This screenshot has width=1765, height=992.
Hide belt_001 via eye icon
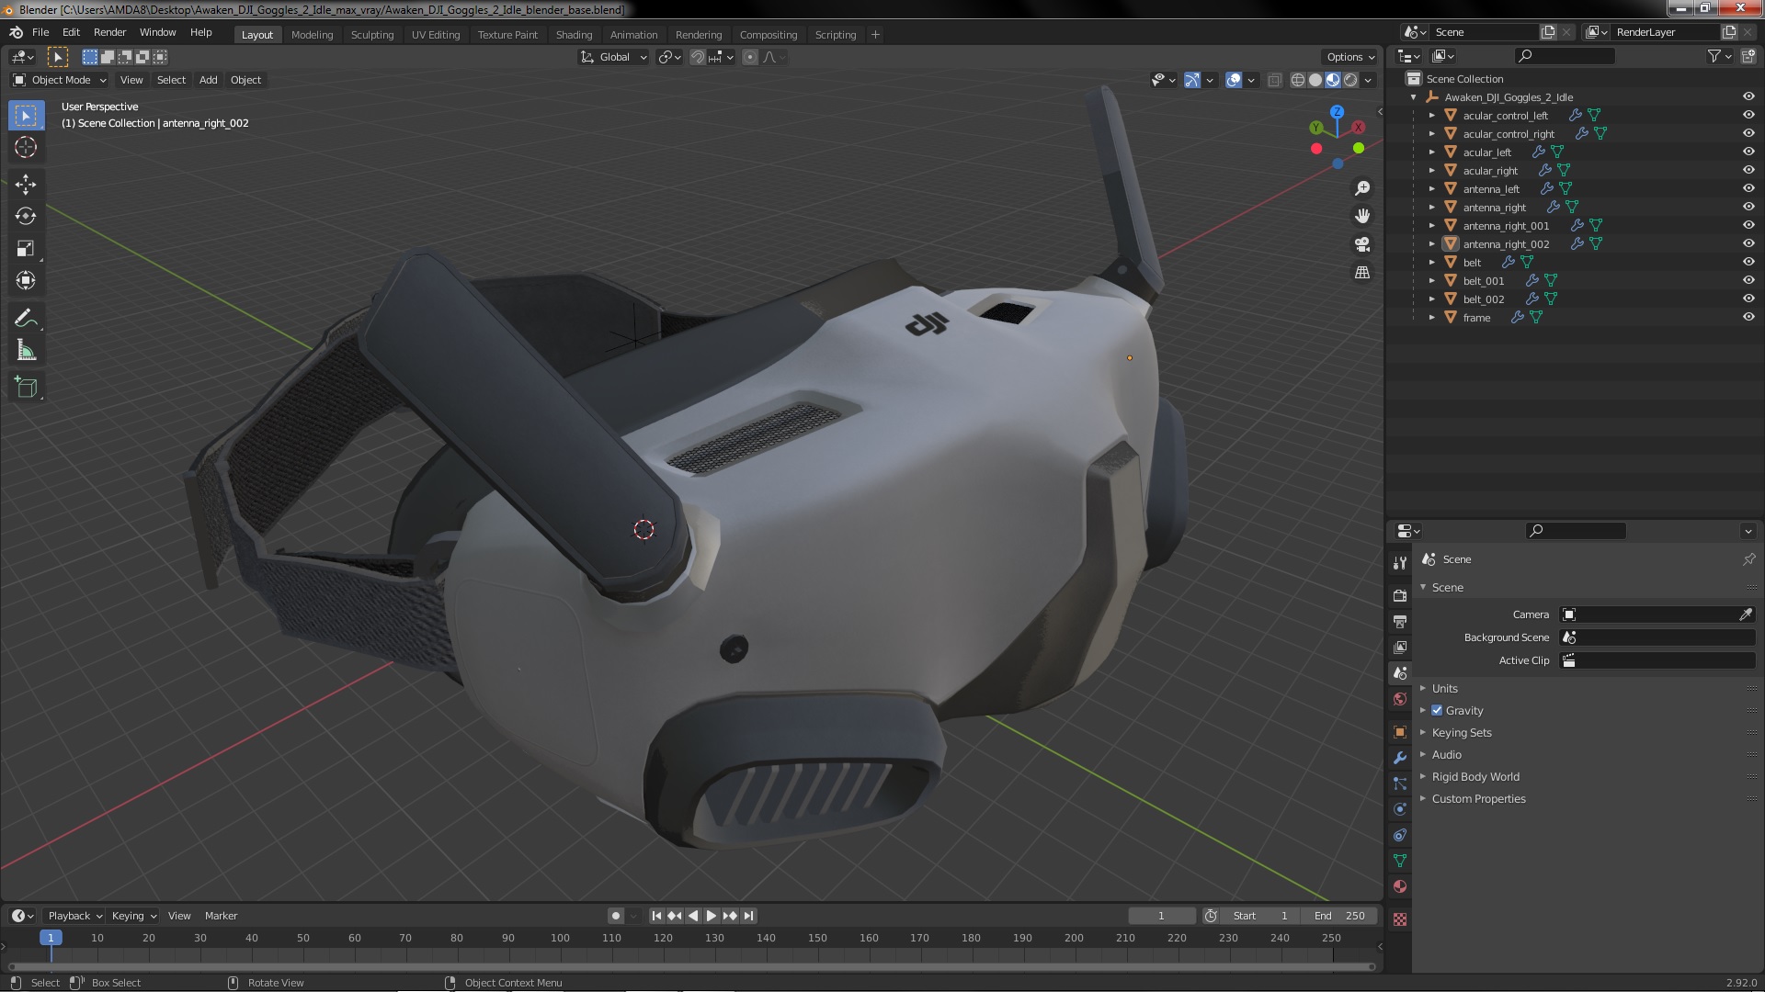pyautogui.click(x=1748, y=280)
